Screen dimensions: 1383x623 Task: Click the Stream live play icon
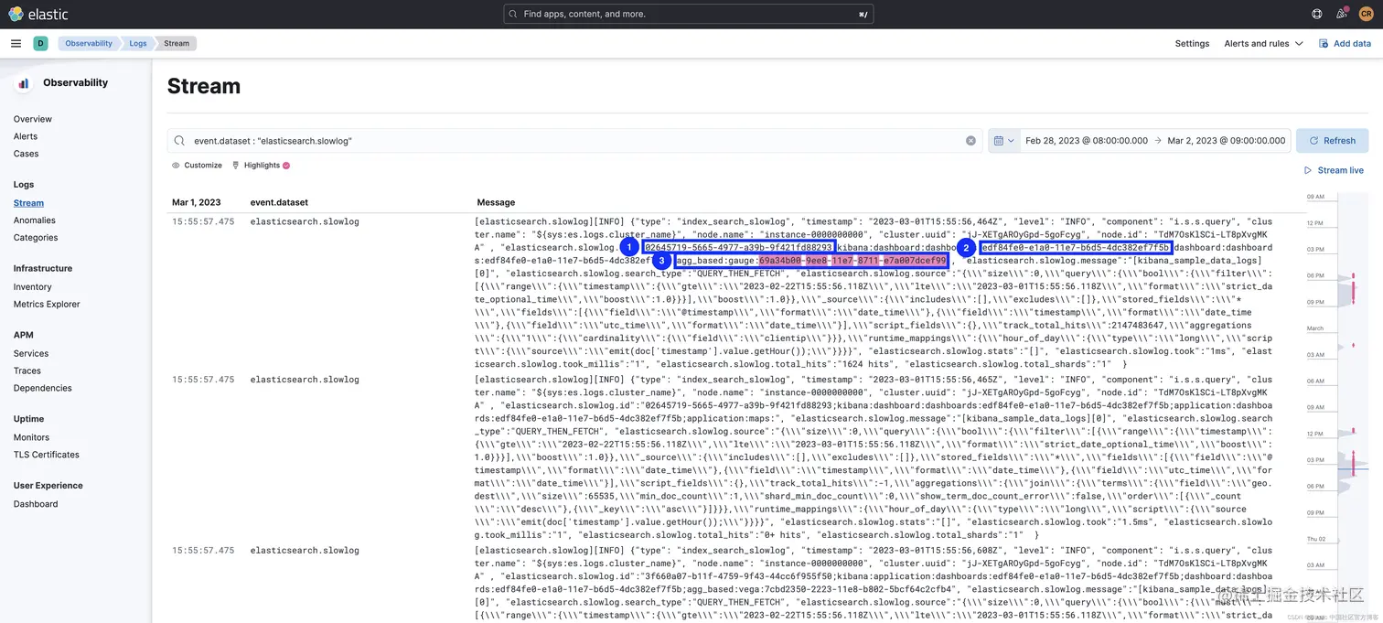pos(1308,170)
